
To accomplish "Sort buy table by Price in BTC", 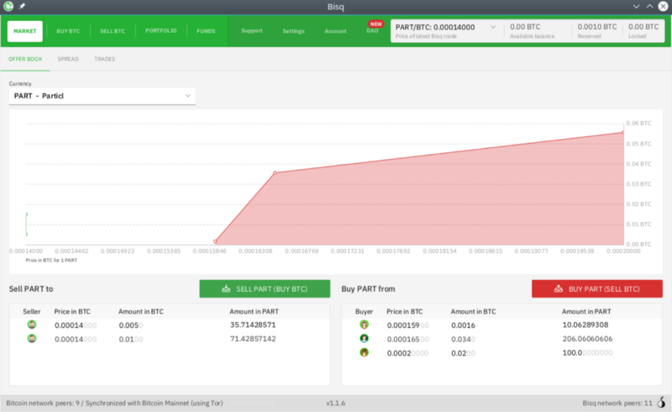I will (404, 312).
